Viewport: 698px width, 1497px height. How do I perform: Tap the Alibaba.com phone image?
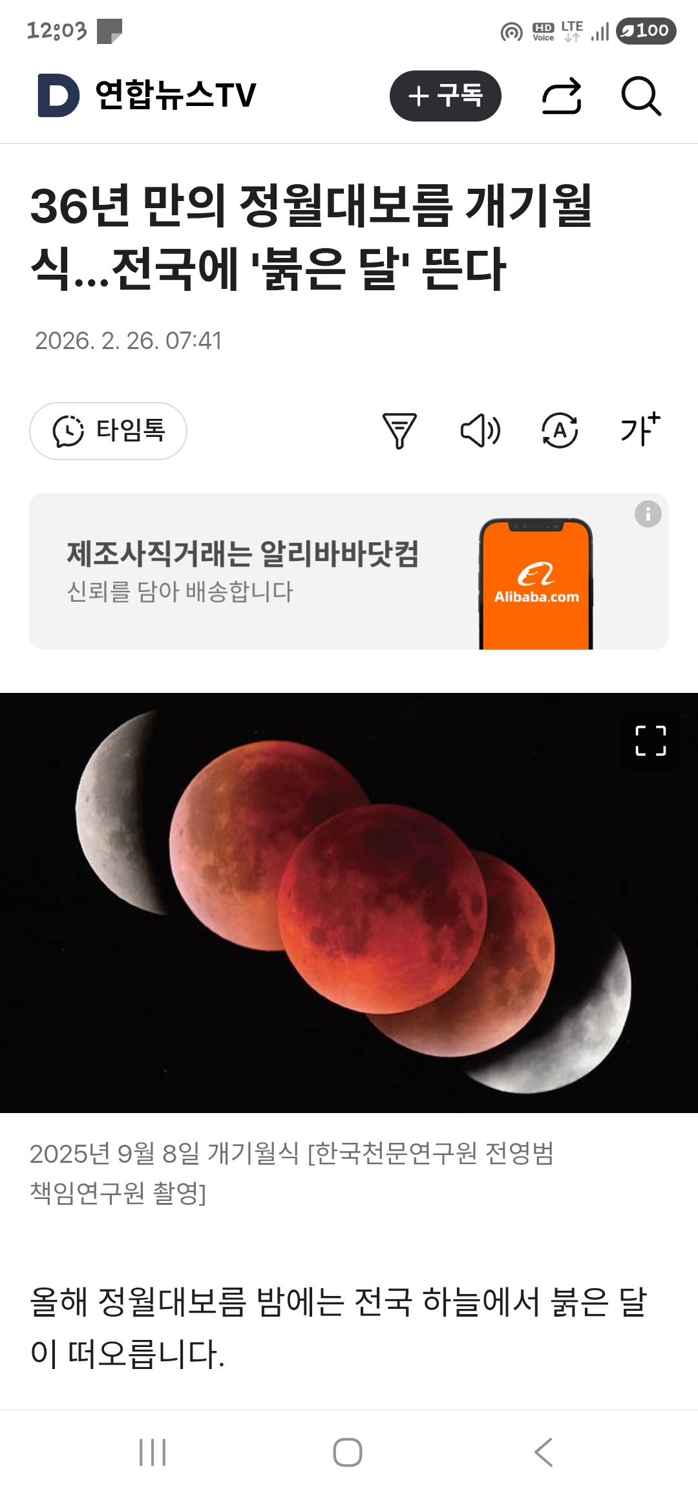coord(536,584)
